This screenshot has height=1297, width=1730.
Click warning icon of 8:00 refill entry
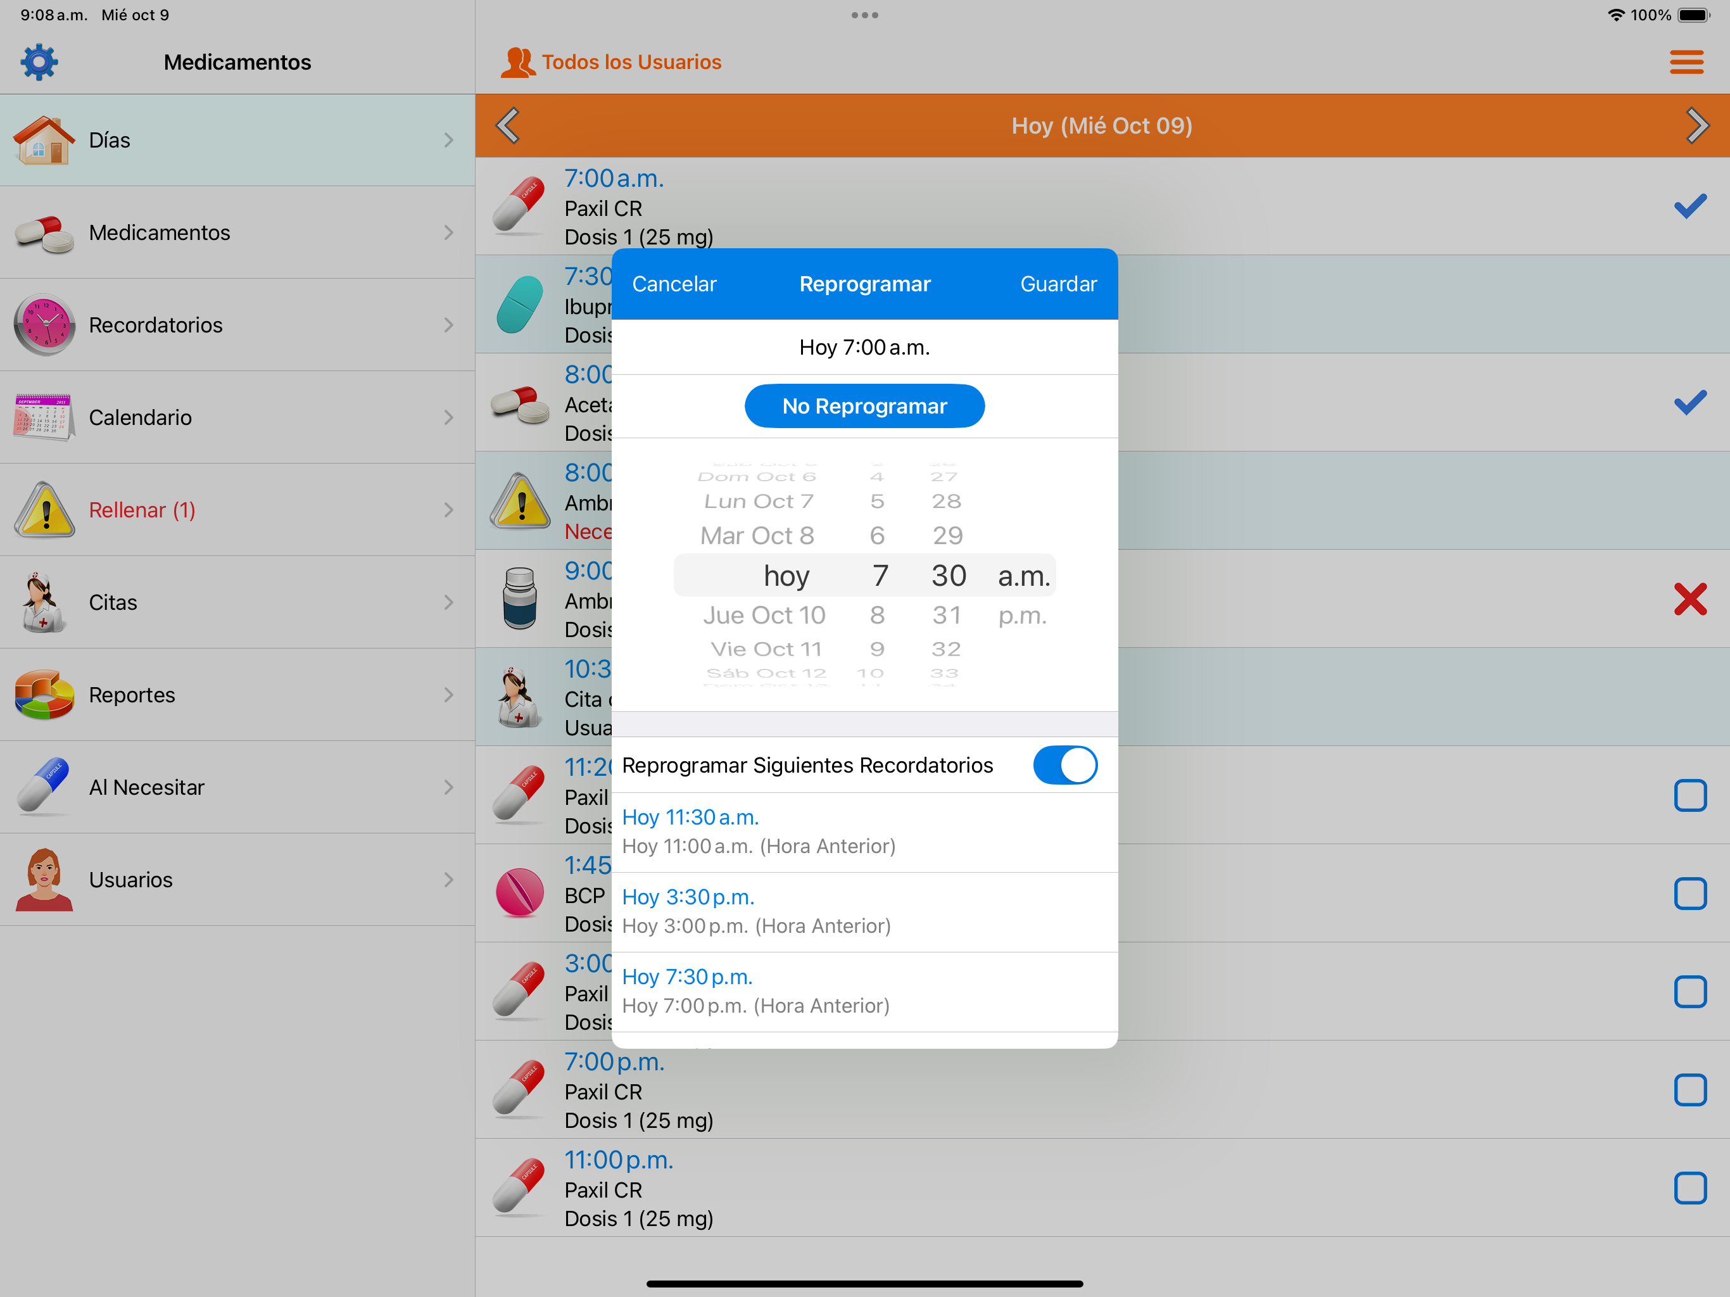(520, 501)
